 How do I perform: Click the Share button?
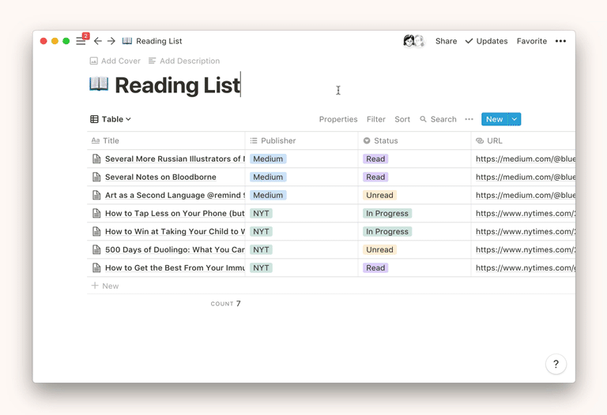pyautogui.click(x=446, y=41)
